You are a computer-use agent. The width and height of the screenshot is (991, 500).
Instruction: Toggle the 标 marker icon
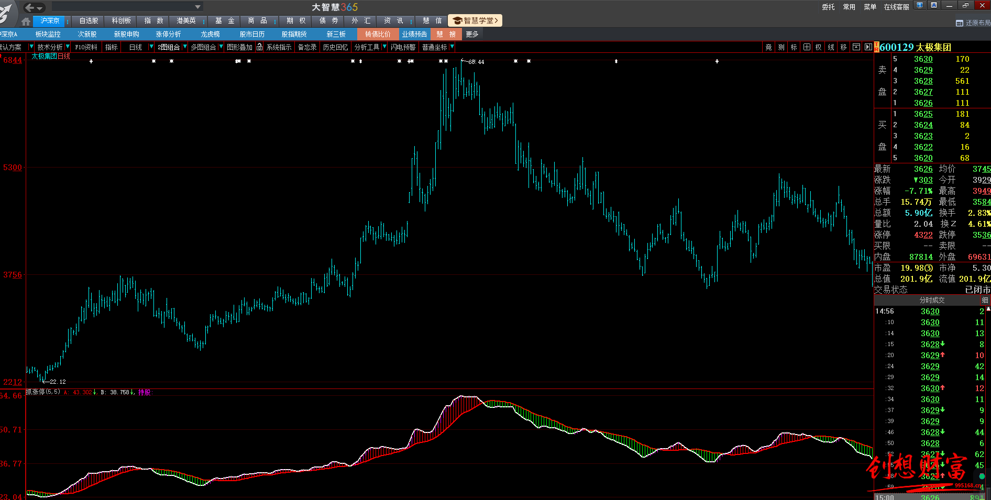click(794, 47)
